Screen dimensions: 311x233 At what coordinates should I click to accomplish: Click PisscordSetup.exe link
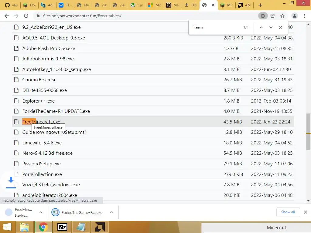pos(41,164)
